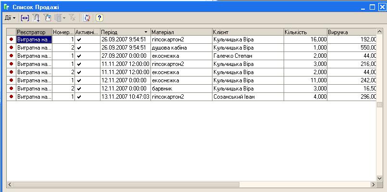The height and width of the screenshot is (192, 387).
Task: Toggle activity checkmark in Галечко Степан row
Action: point(79,56)
